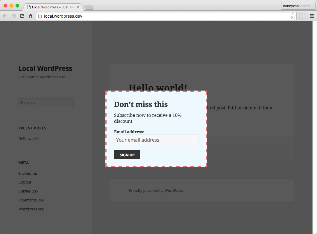The width and height of the screenshot is (317, 234).
Task: Click the yellow minimize window button
Action: pos(11,6)
